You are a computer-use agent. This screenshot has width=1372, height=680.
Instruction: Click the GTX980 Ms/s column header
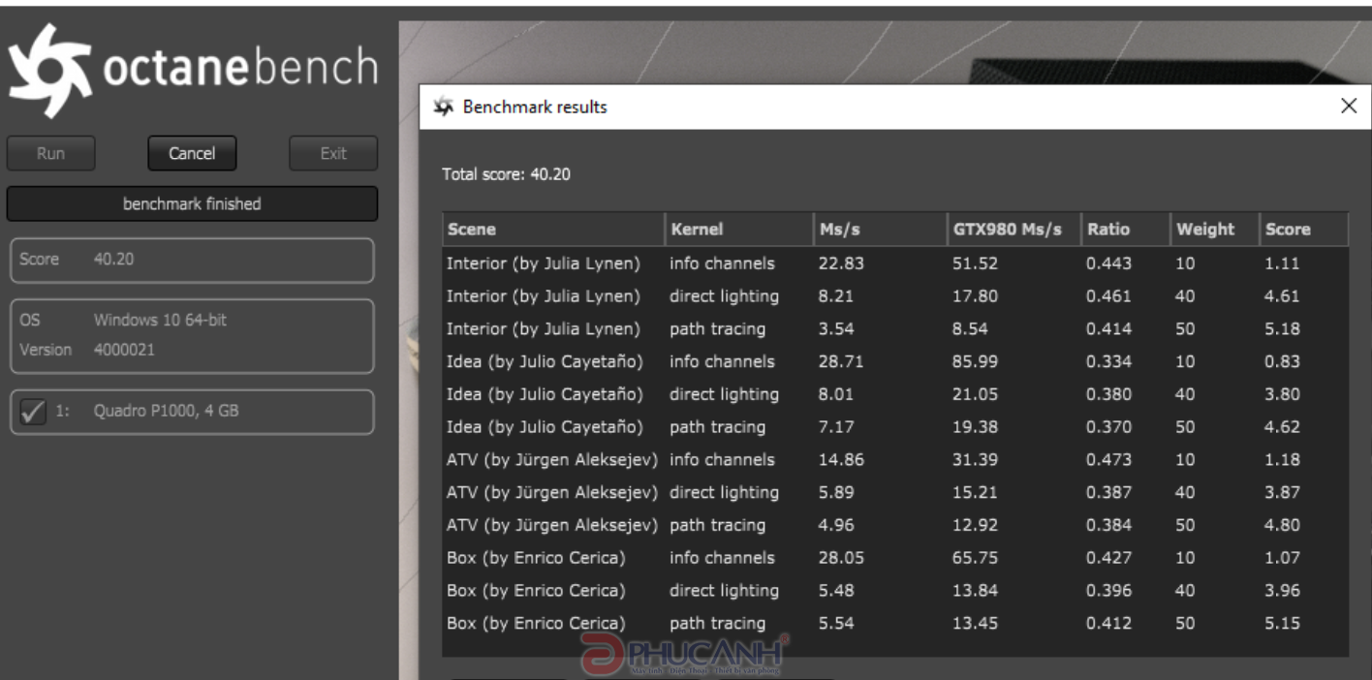click(1013, 230)
